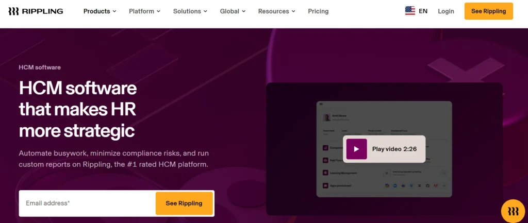
Task: Click the paragraph starting "Automate busywork"
Action: coord(114,159)
